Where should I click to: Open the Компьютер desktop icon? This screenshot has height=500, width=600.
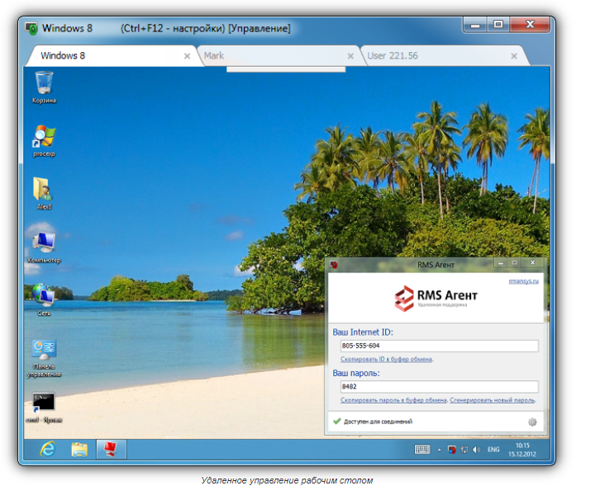pyautogui.click(x=44, y=243)
